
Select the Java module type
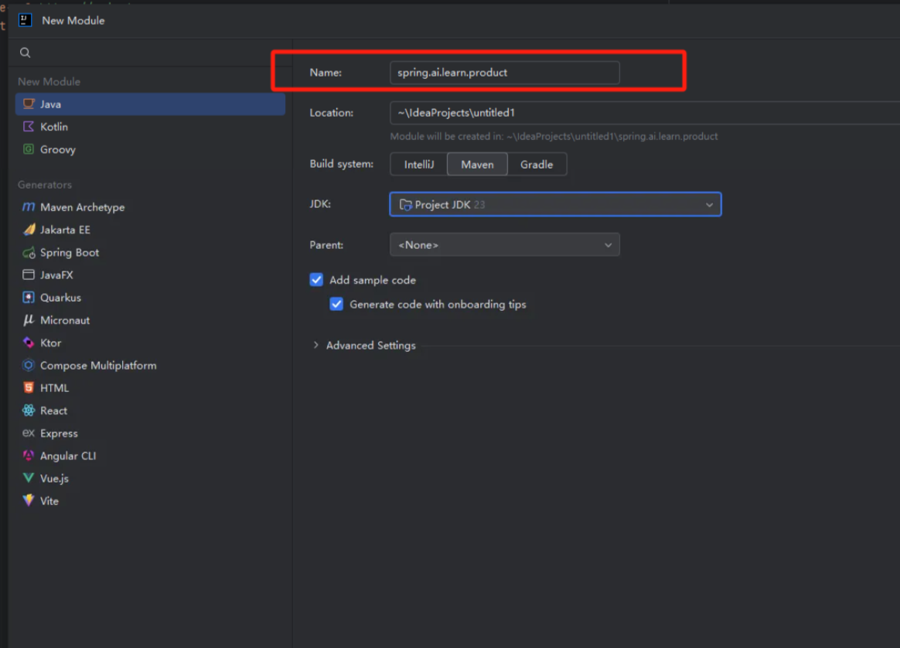pyautogui.click(x=150, y=104)
